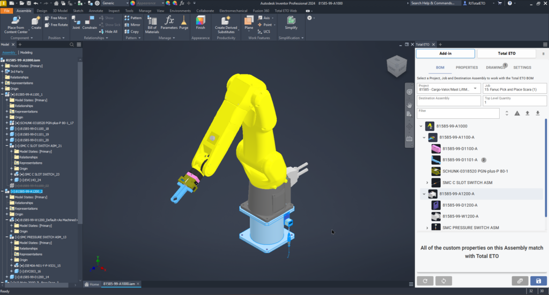Image resolution: width=549 pixels, height=295 pixels.
Task: Click the Add-in button
Action: coord(446,54)
